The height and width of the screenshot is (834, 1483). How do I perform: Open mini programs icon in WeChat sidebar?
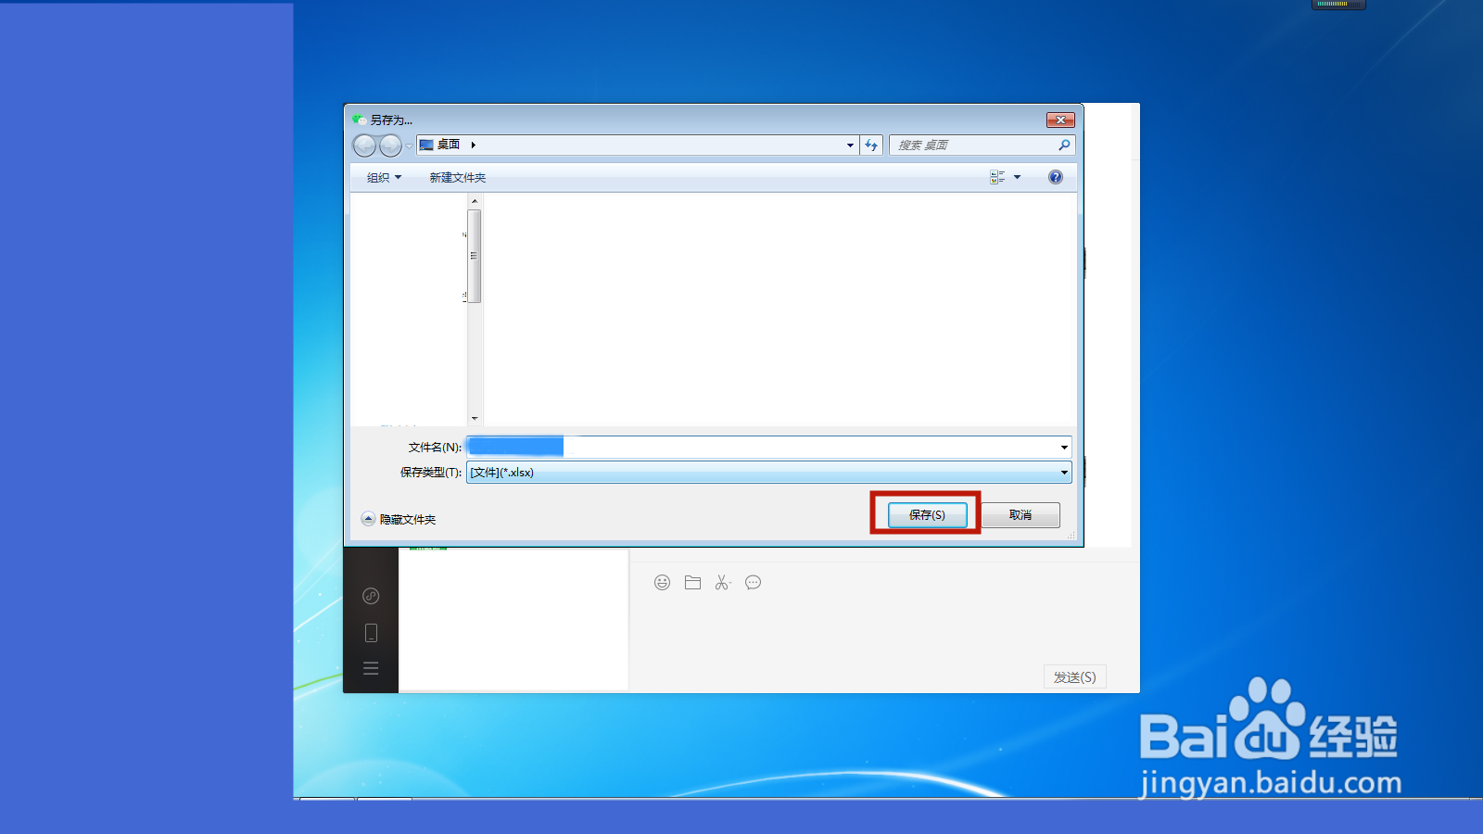[371, 596]
